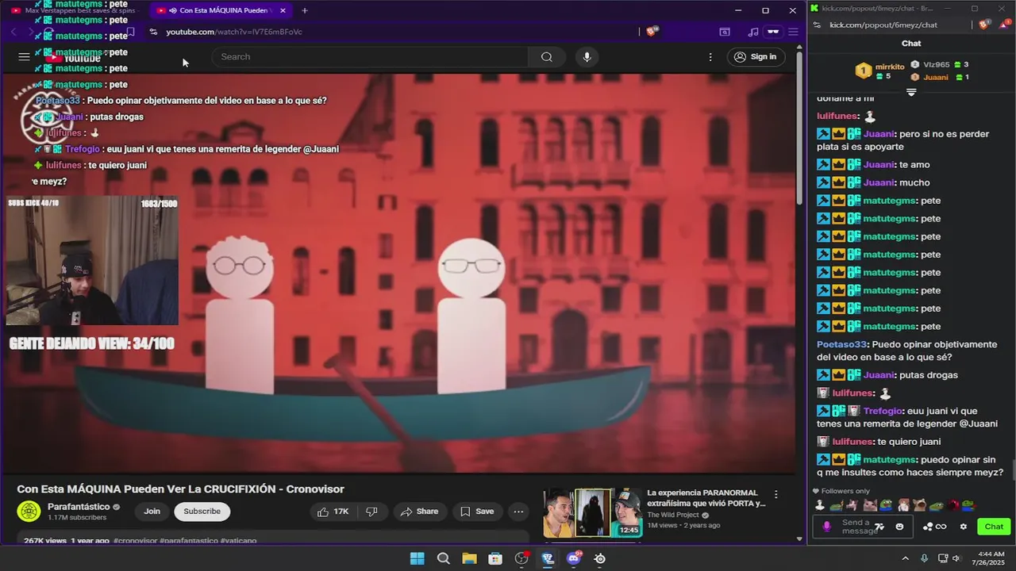Focus the YouTube Search input field

(371, 56)
